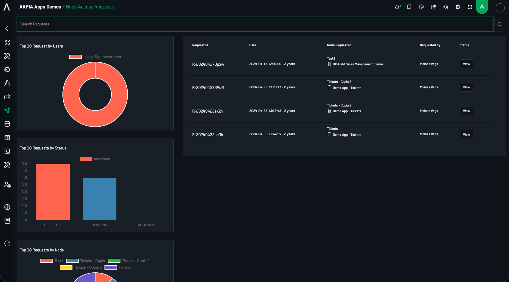Screen dimensions: 509x282
Task: View request R-202404170pSw
Action: tap(466, 64)
